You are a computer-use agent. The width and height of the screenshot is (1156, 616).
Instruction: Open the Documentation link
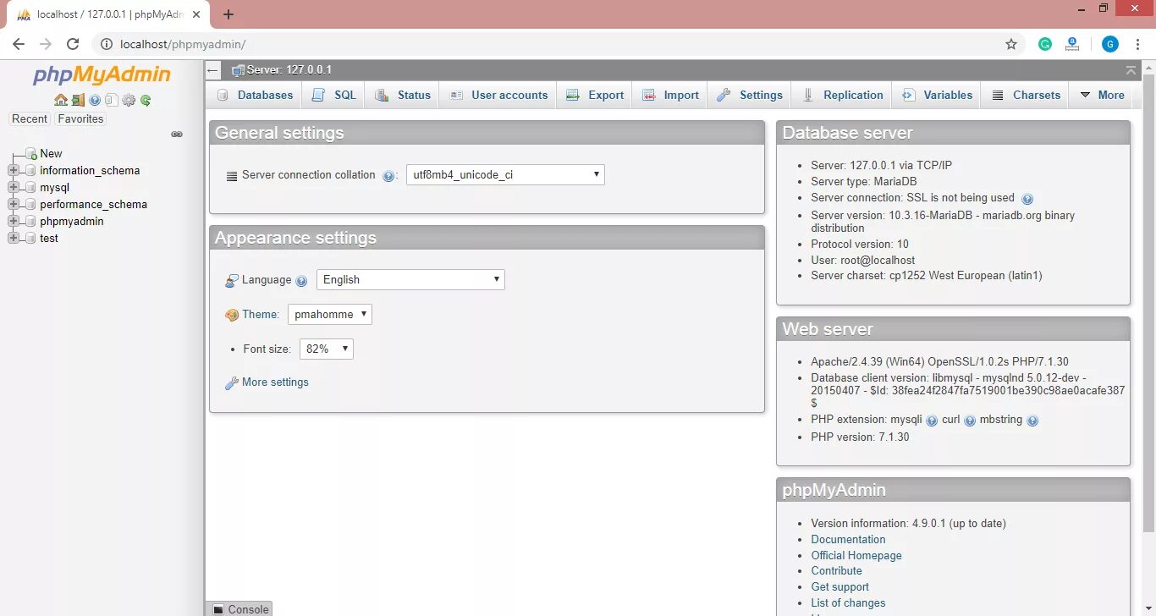click(848, 540)
